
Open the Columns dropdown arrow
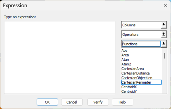(x=164, y=25)
